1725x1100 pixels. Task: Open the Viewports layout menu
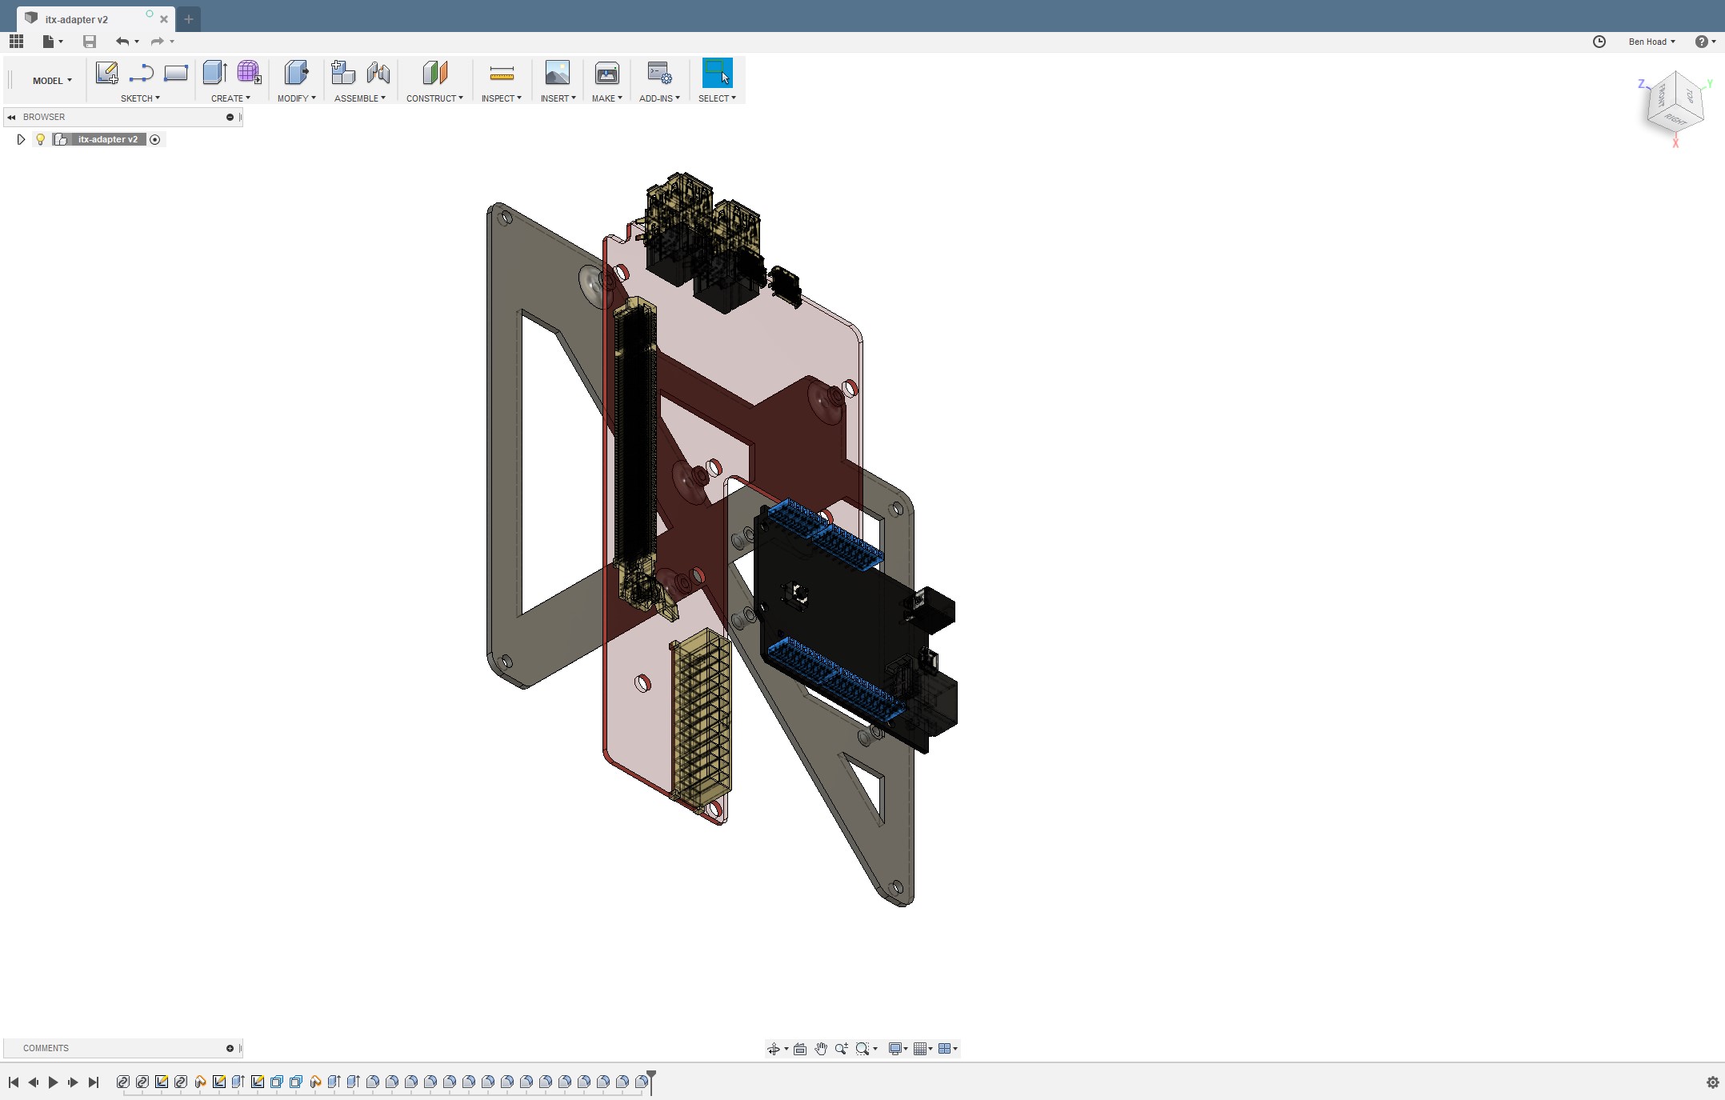[947, 1049]
